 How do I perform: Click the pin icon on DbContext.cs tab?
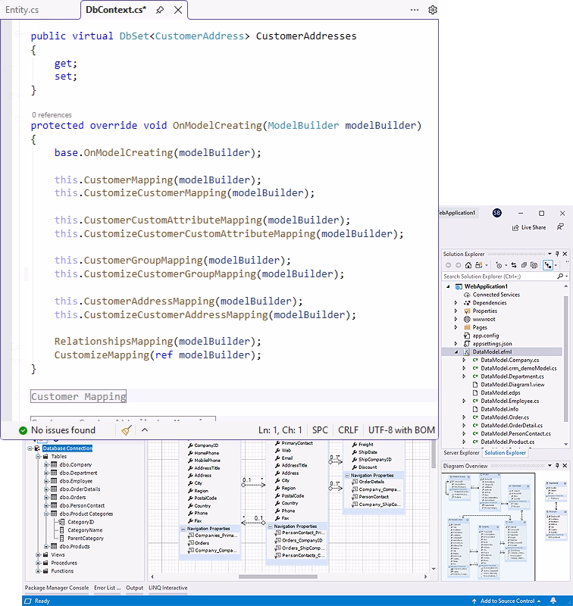point(160,10)
